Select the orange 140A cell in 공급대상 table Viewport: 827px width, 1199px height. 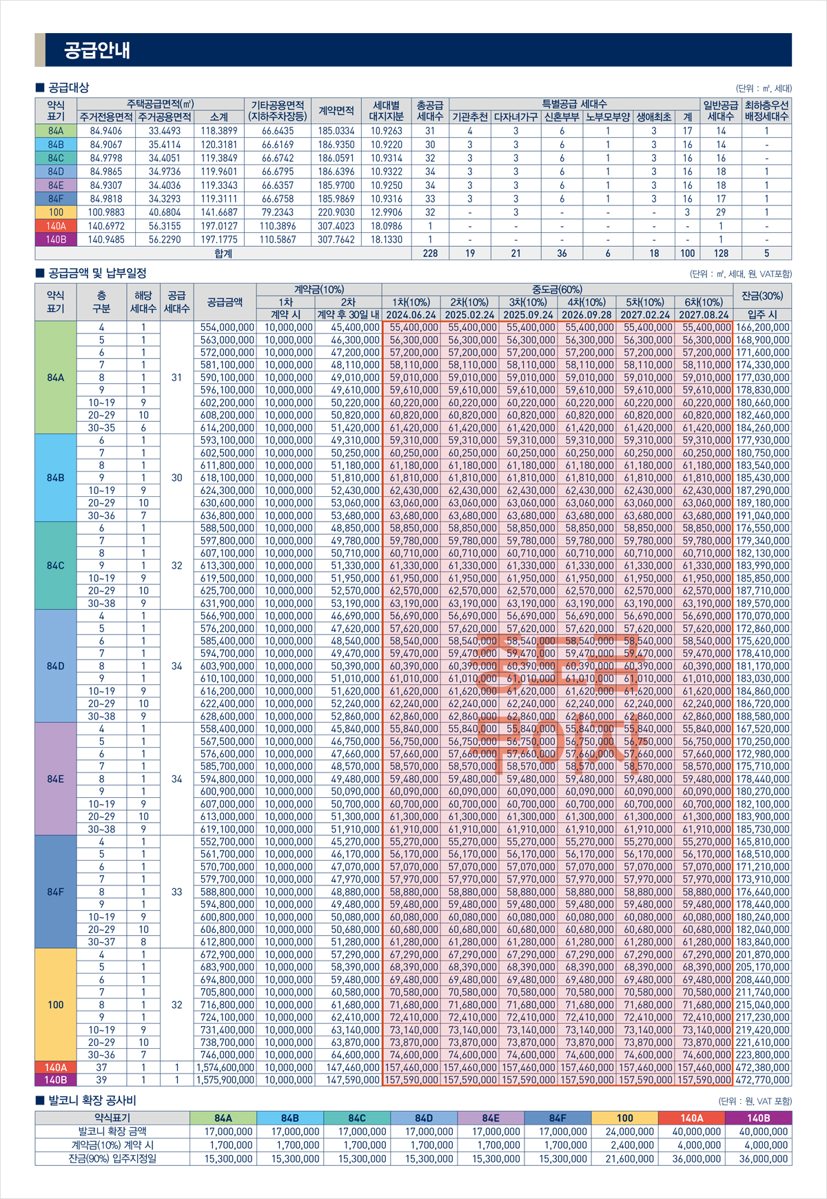(56, 226)
